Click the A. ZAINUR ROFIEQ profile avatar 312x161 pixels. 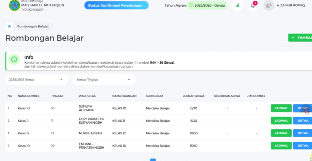click(x=269, y=5)
